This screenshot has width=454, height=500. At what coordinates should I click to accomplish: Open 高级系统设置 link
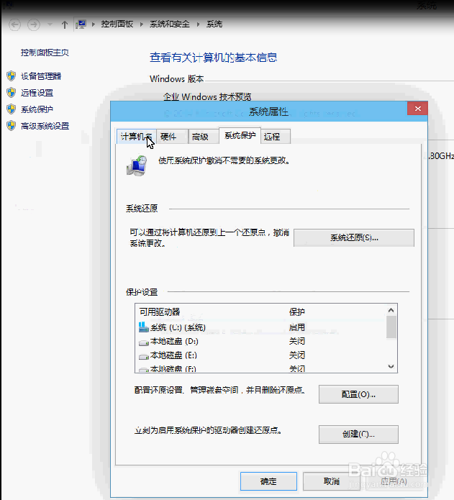45,126
